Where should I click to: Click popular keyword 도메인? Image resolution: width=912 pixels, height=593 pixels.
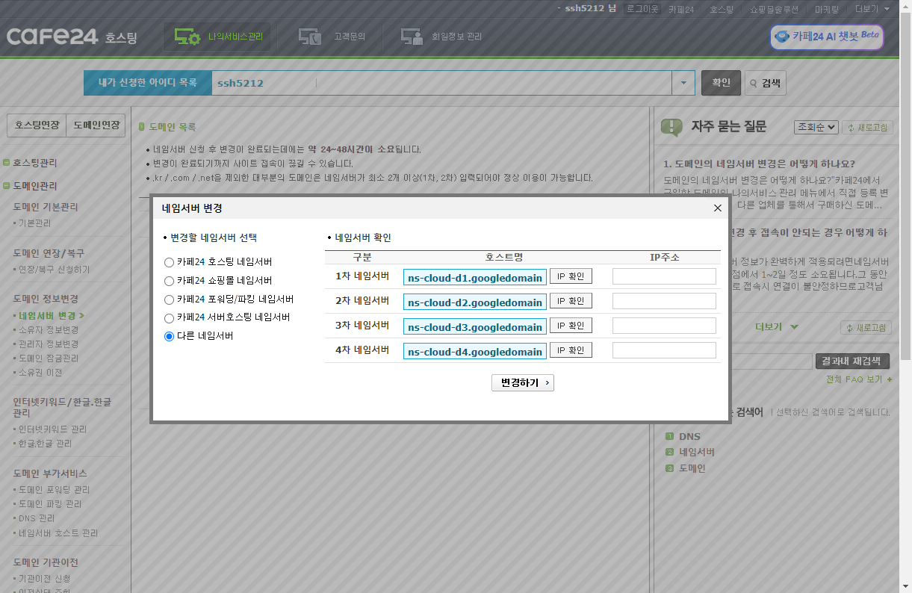click(x=692, y=468)
